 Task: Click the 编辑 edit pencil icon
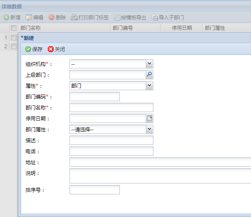point(29,17)
